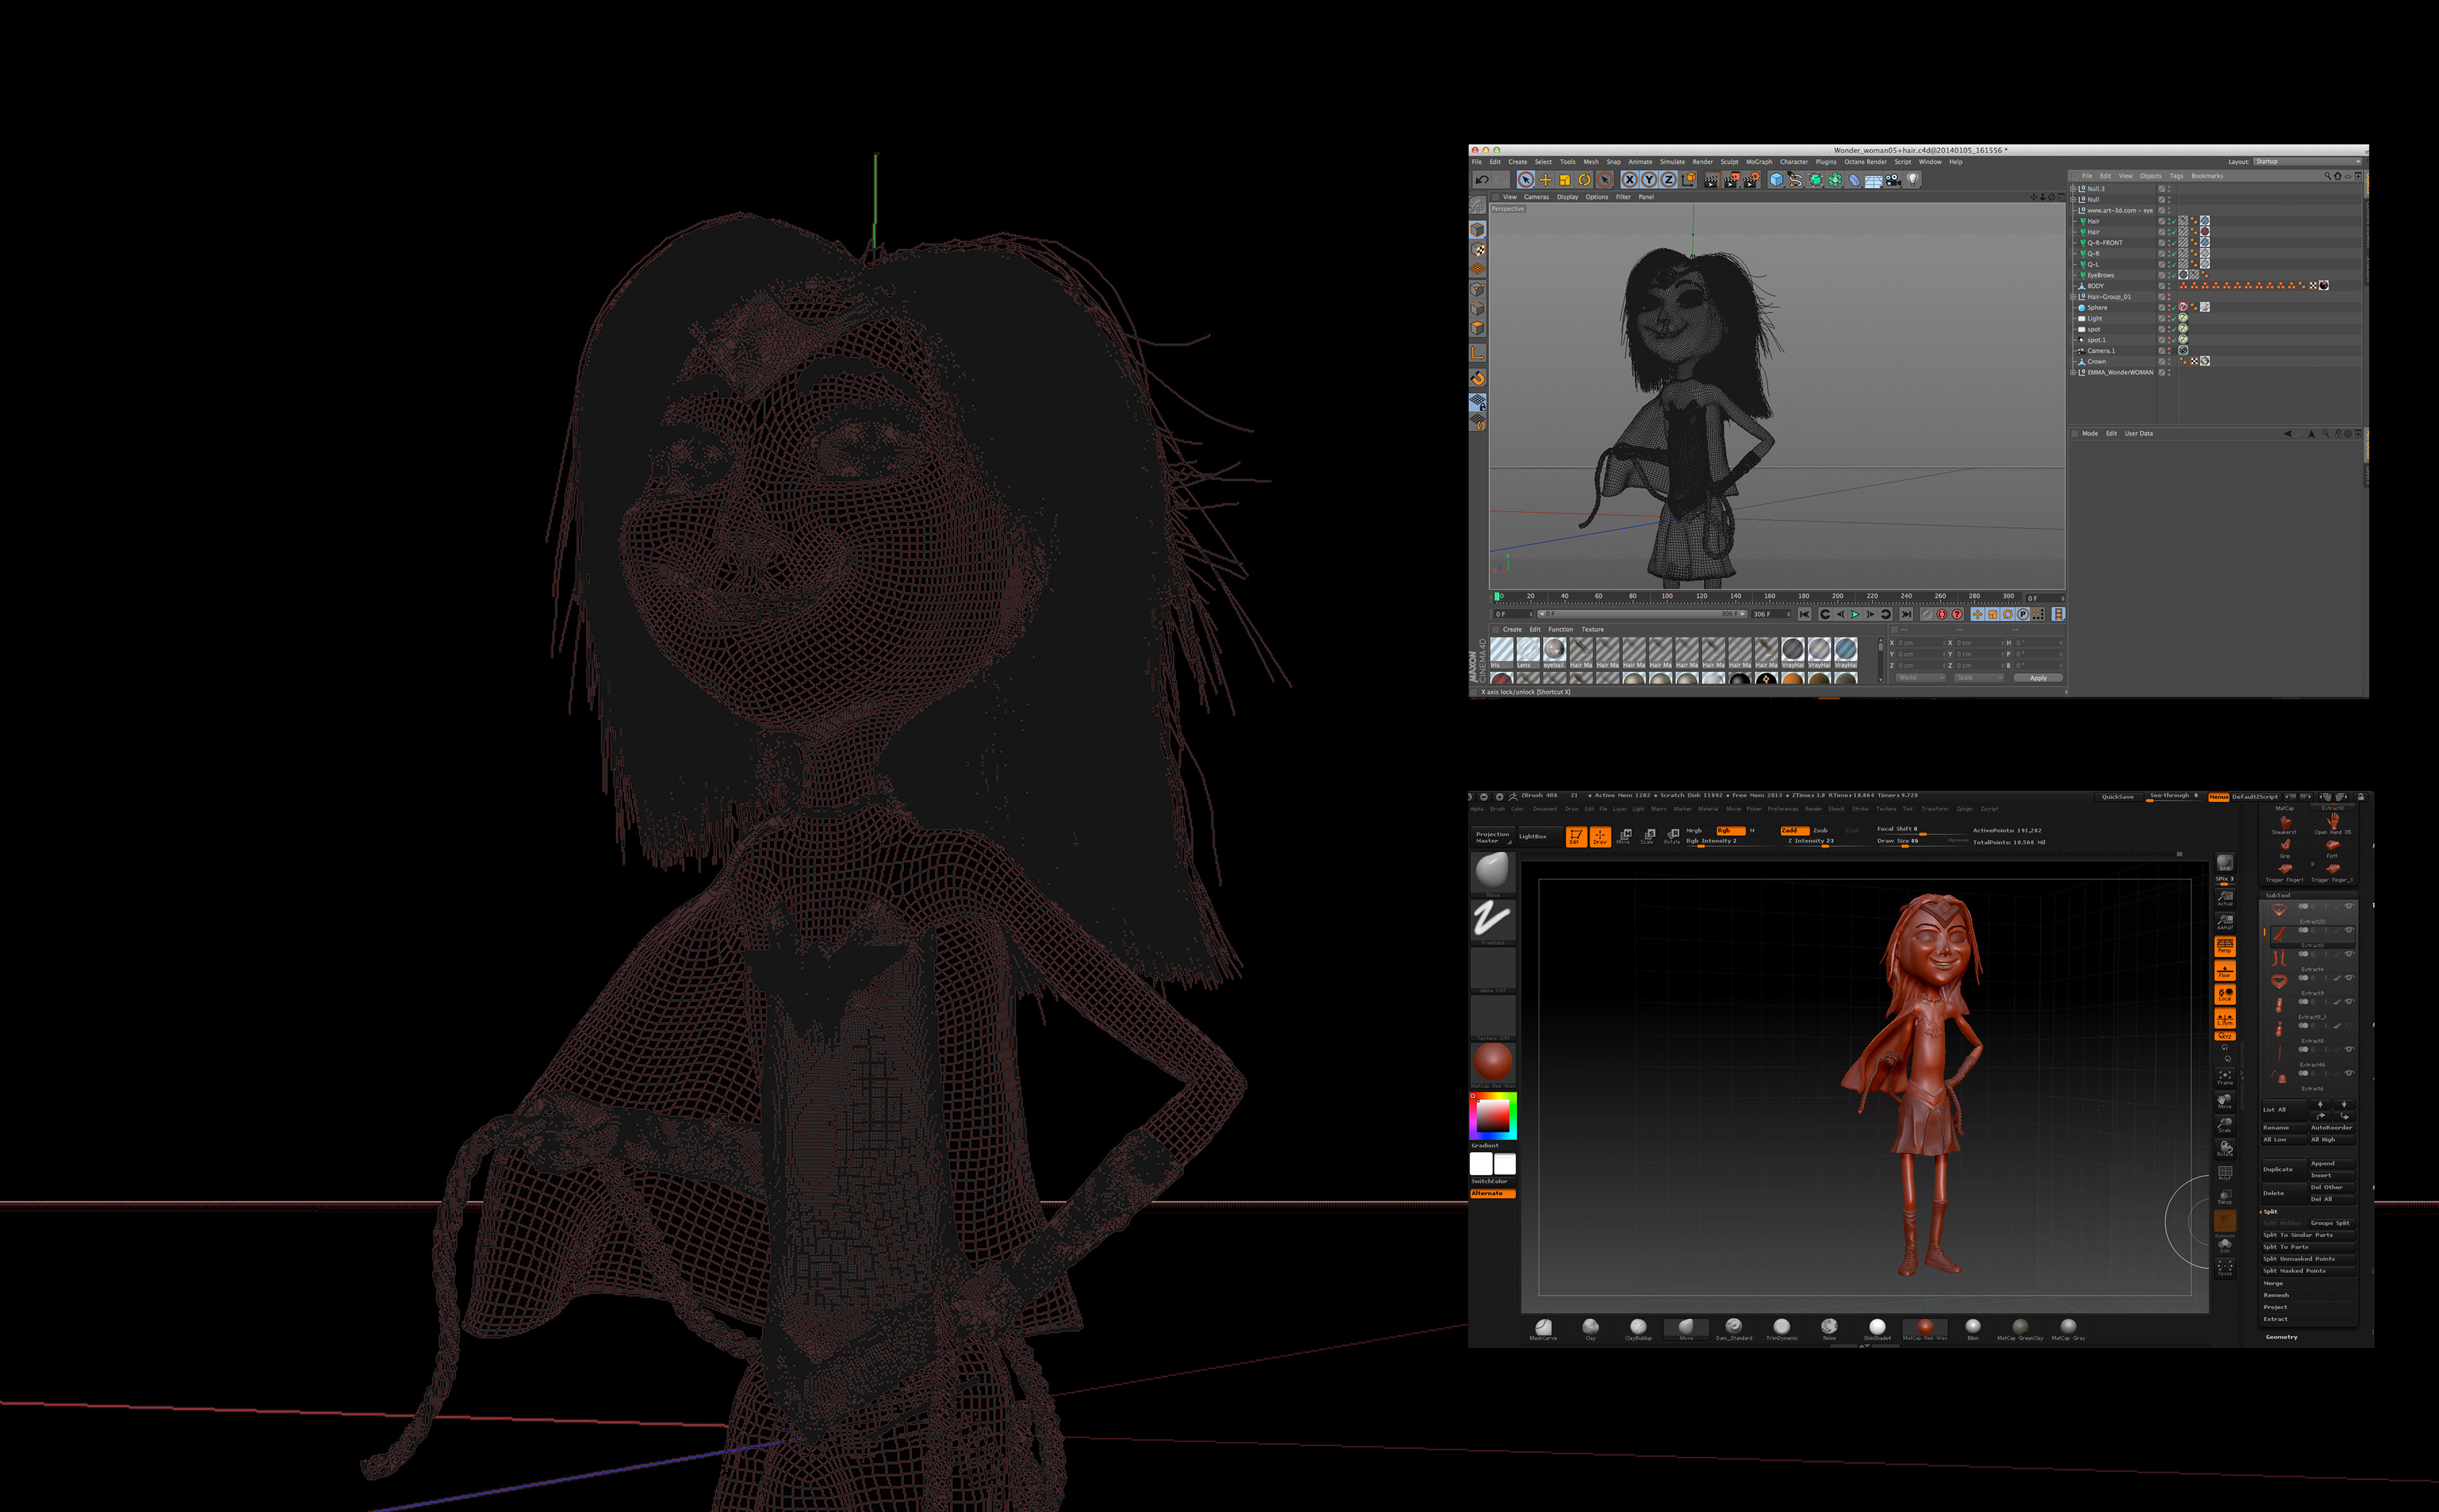Viewport: 2439px width, 1512px height.
Task: Expand the Null object tree
Action: pyautogui.click(x=2073, y=200)
